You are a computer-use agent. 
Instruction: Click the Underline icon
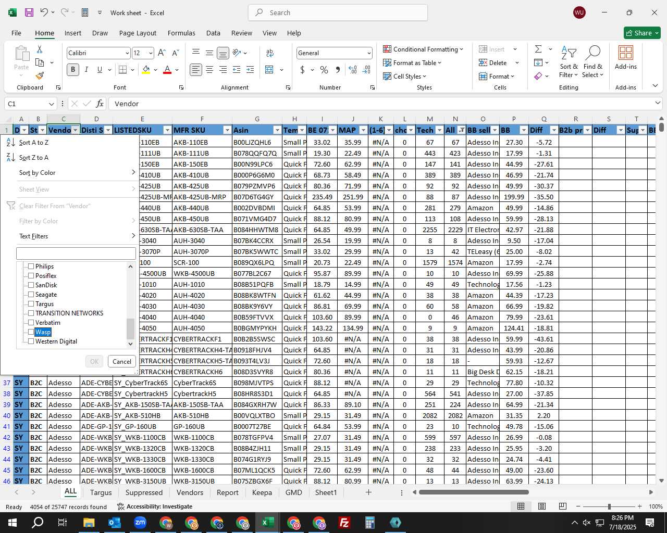click(x=100, y=69)
